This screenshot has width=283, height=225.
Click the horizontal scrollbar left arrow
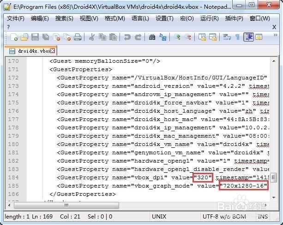click(9, 205)
